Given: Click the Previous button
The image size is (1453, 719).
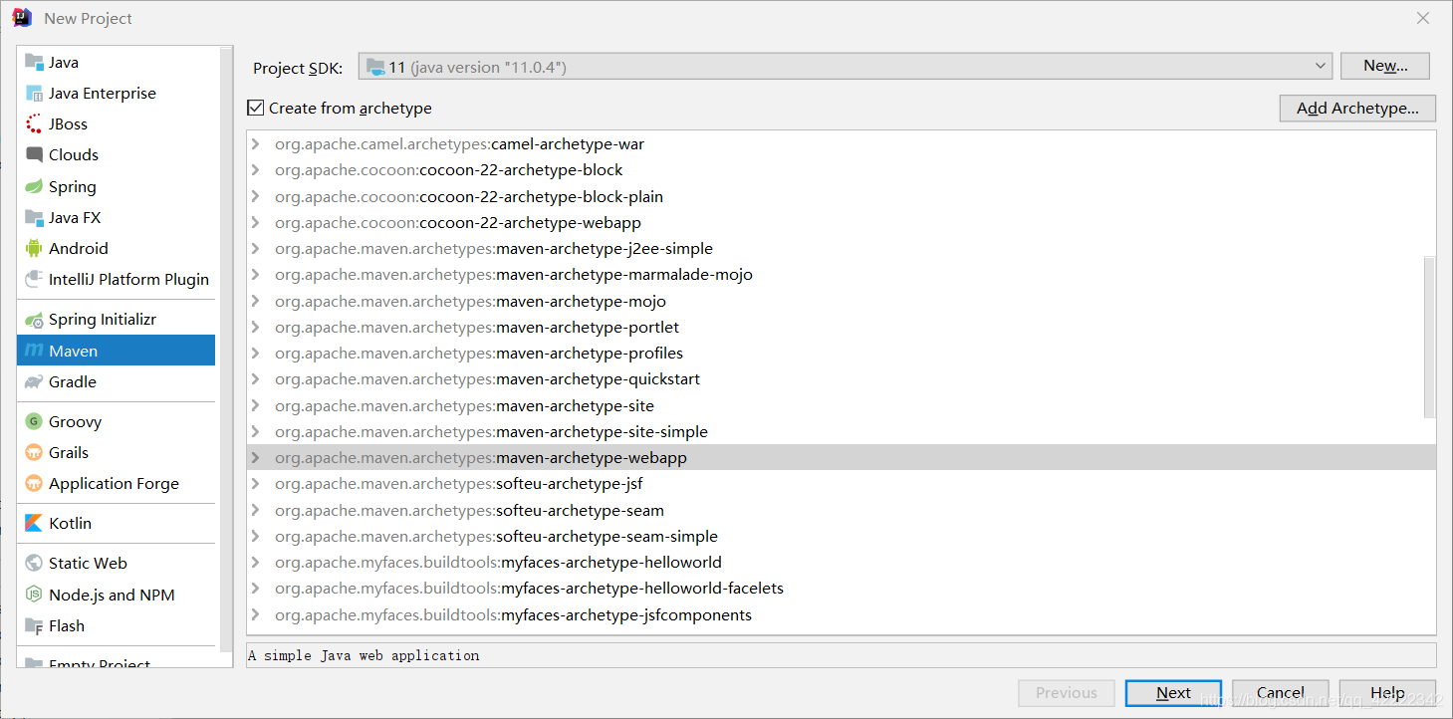Looking at the screenshot, I should 1067,693.
